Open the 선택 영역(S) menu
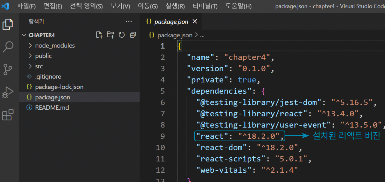Screen dimensions: 385x182 pyautogui.click(x=86, y=6)
